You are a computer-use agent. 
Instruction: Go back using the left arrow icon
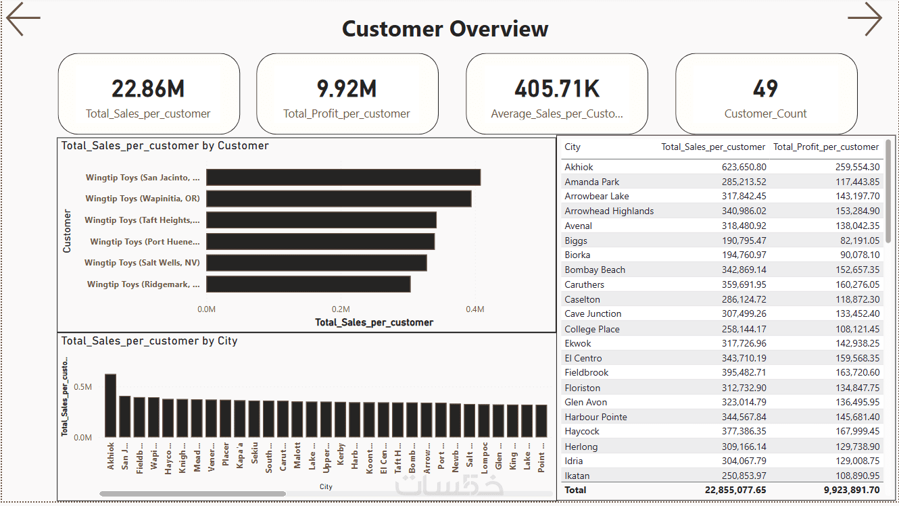pos(23,19)
